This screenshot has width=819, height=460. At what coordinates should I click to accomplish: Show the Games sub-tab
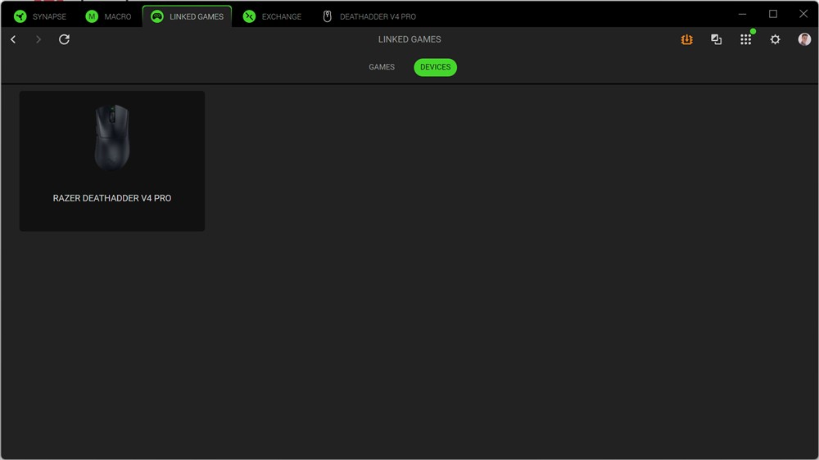pyautogui.click(x=382, y=67)
